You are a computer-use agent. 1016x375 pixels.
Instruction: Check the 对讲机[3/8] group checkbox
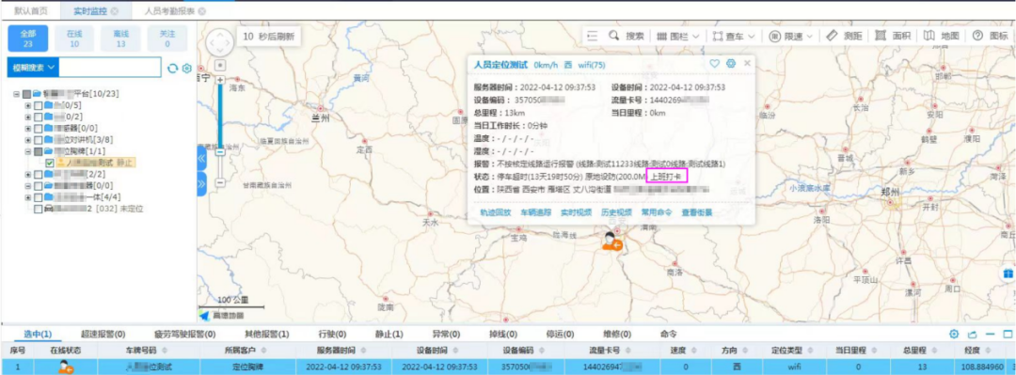[x=39, y=139]
